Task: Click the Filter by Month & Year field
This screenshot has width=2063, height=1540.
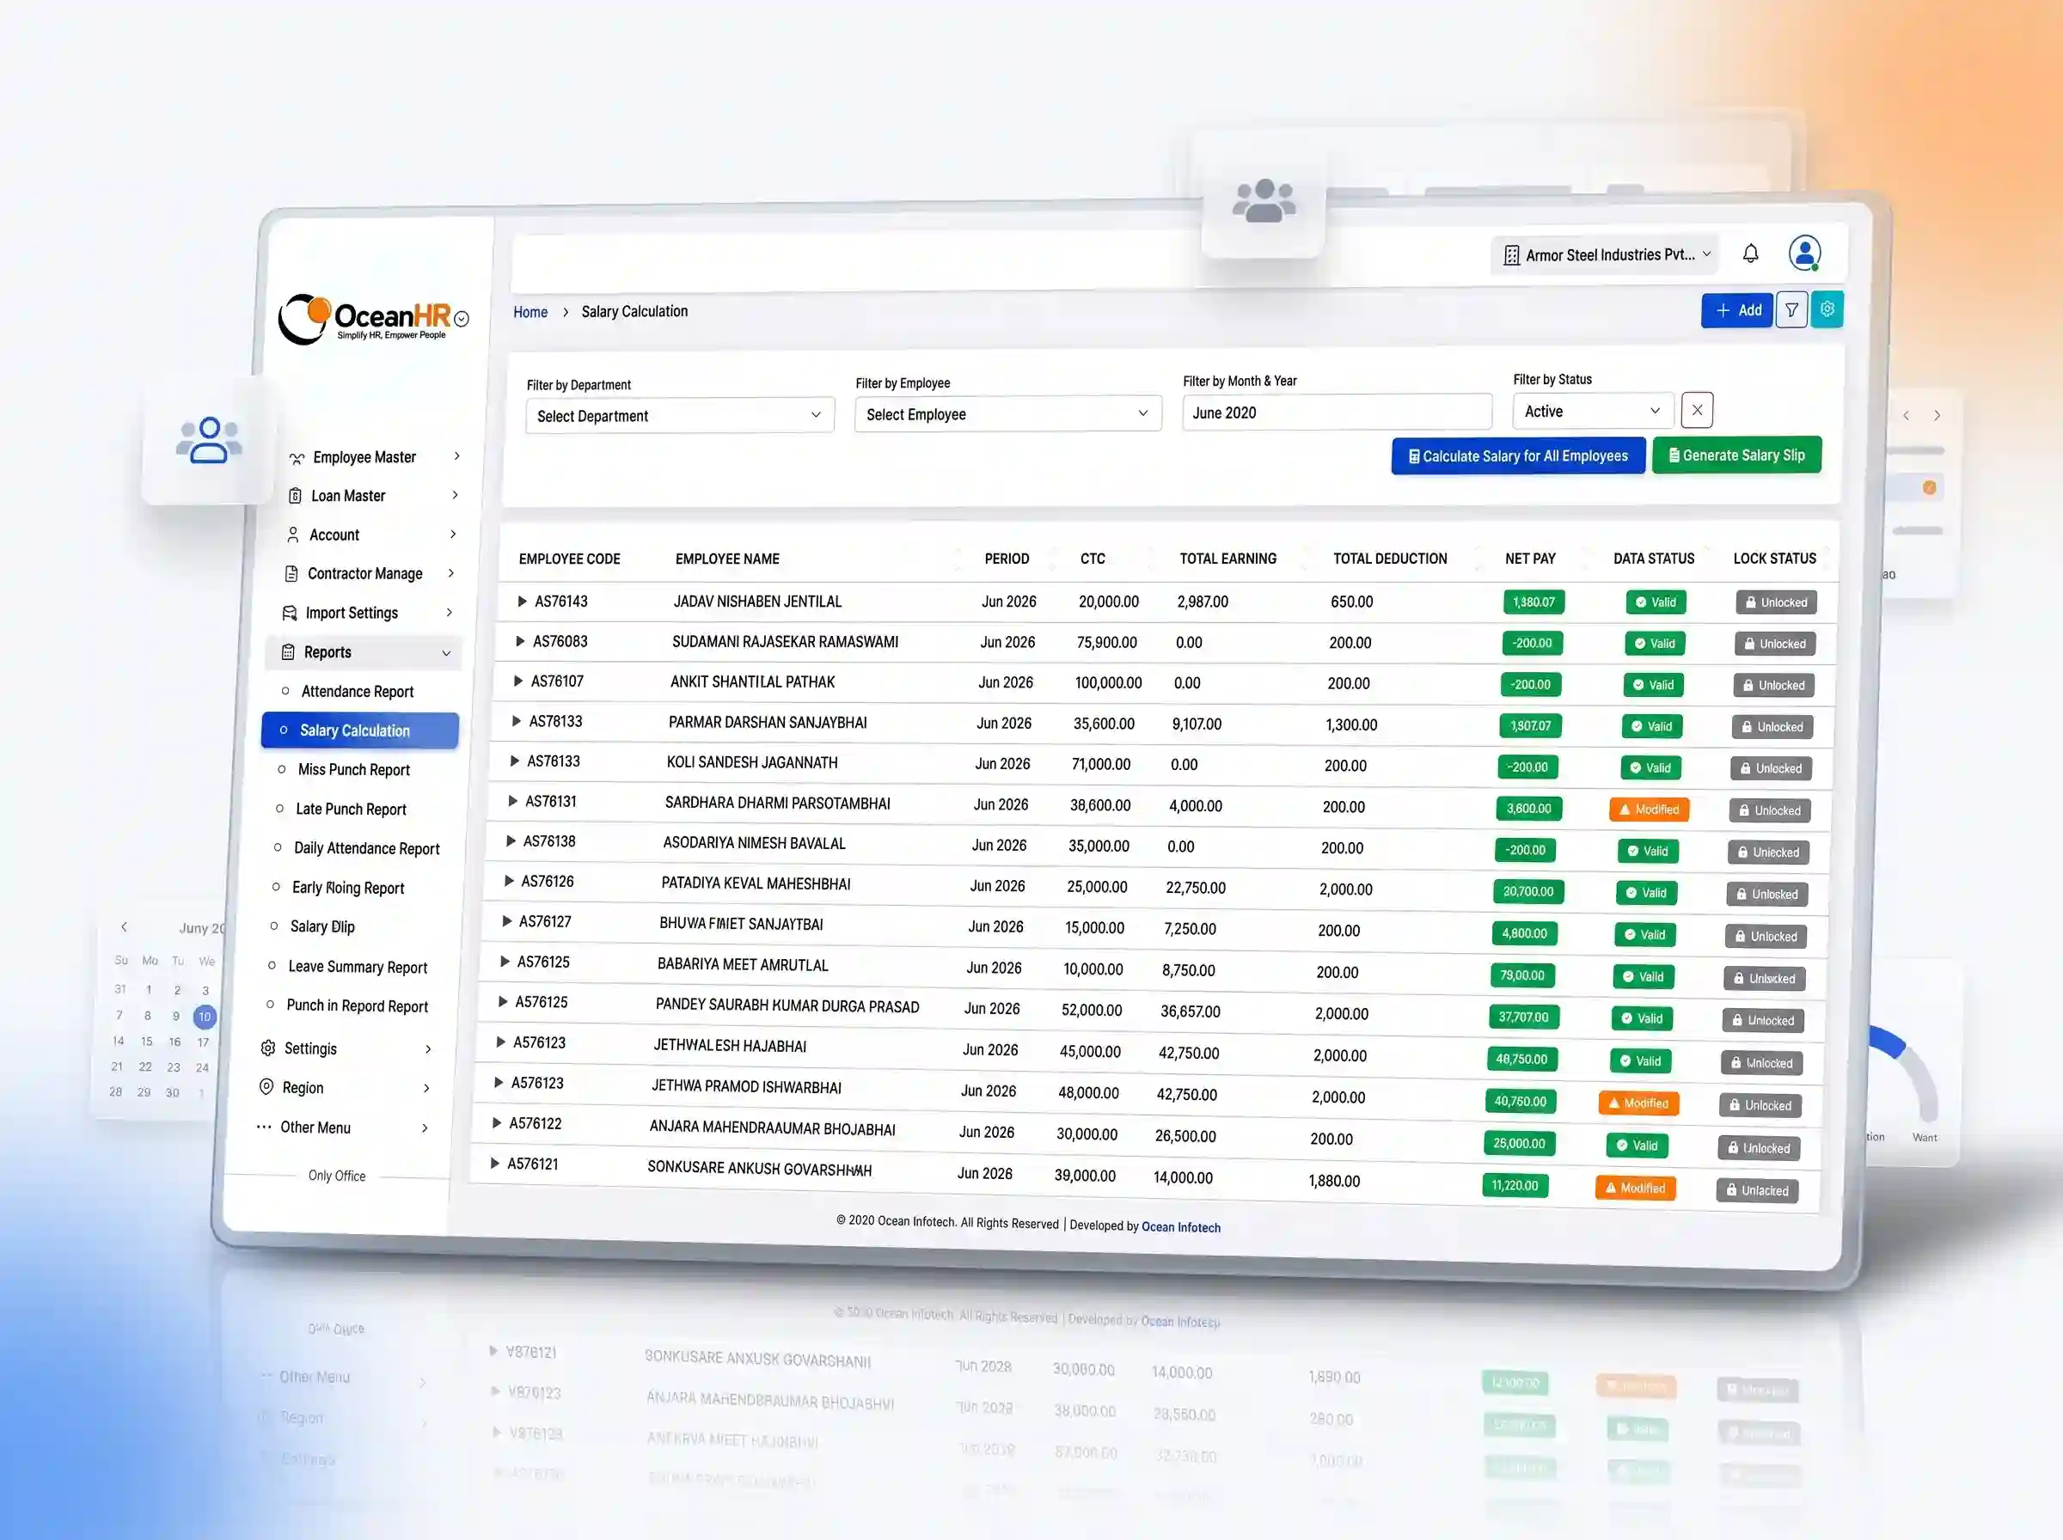Action: pos(1337,412)
